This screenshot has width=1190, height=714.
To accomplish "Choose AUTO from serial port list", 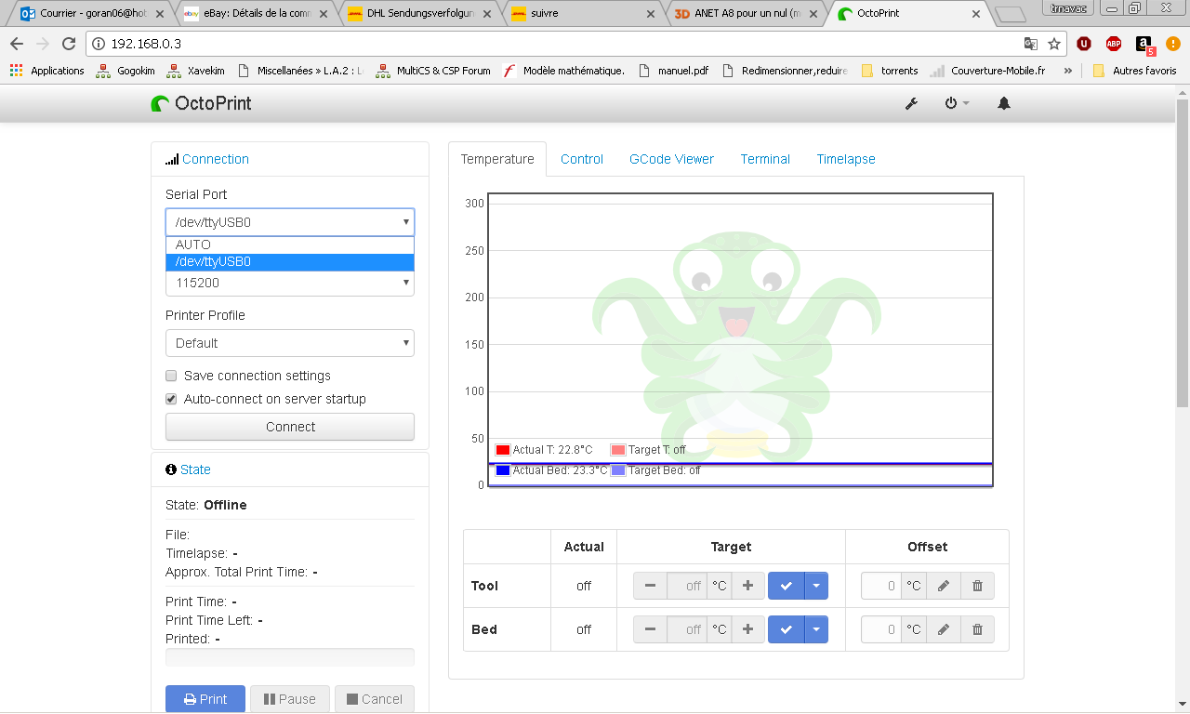I will [290, 245].
